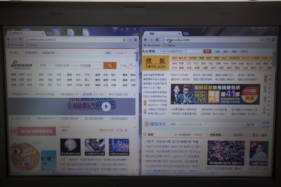Open the 注册 link on Sohu
Image resolution: width=281 pixels, height=187 pixels.
pos(217,52)
